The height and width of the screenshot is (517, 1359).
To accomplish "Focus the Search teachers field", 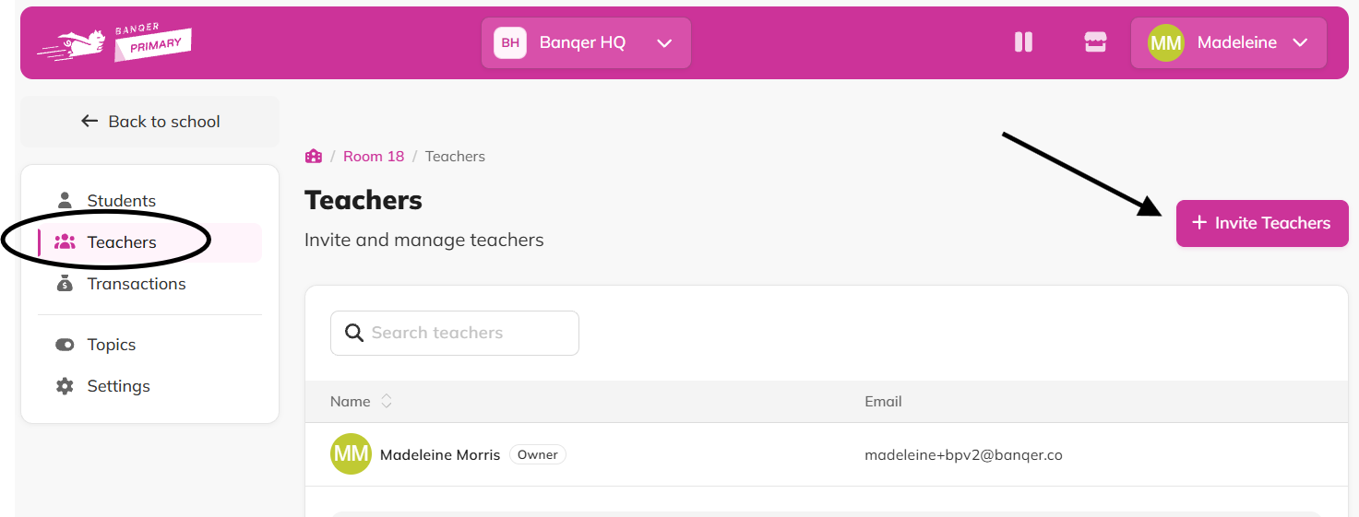I will point(455,333).
